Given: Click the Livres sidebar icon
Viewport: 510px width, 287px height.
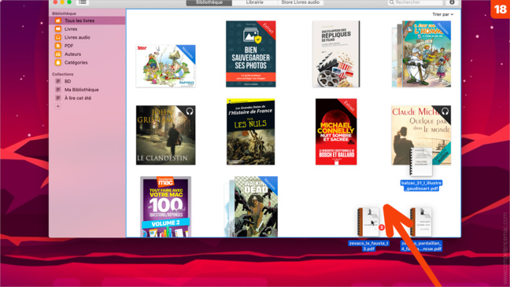Looking at the screenshot, I should (58, 29).
